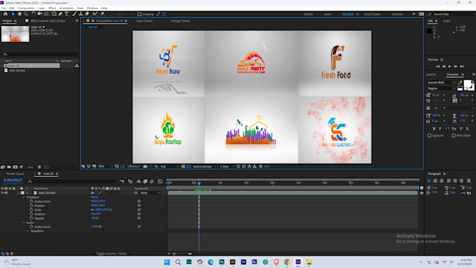Viewport: 476px width, 268px height.
Task: Create new composition from Project panel footer
Action: (15, 167)
